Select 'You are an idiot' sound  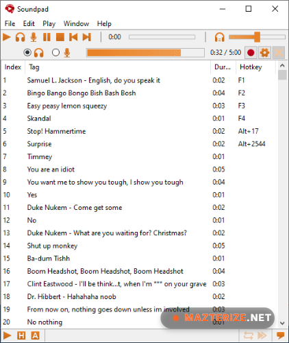tap(140, 169)
